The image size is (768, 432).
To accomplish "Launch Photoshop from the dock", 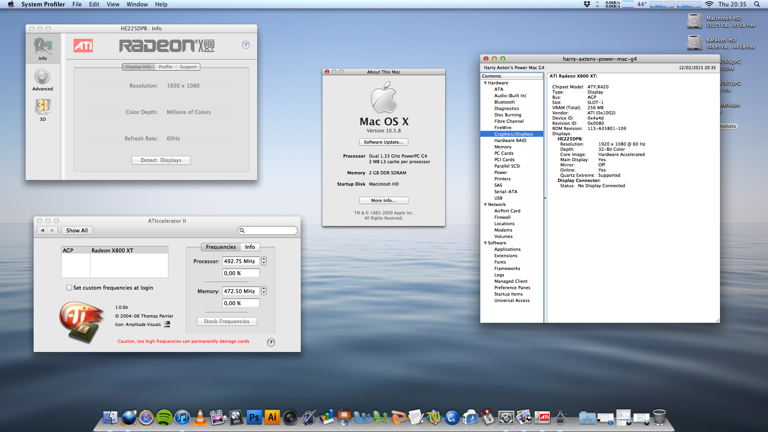I will click(254, 418).
